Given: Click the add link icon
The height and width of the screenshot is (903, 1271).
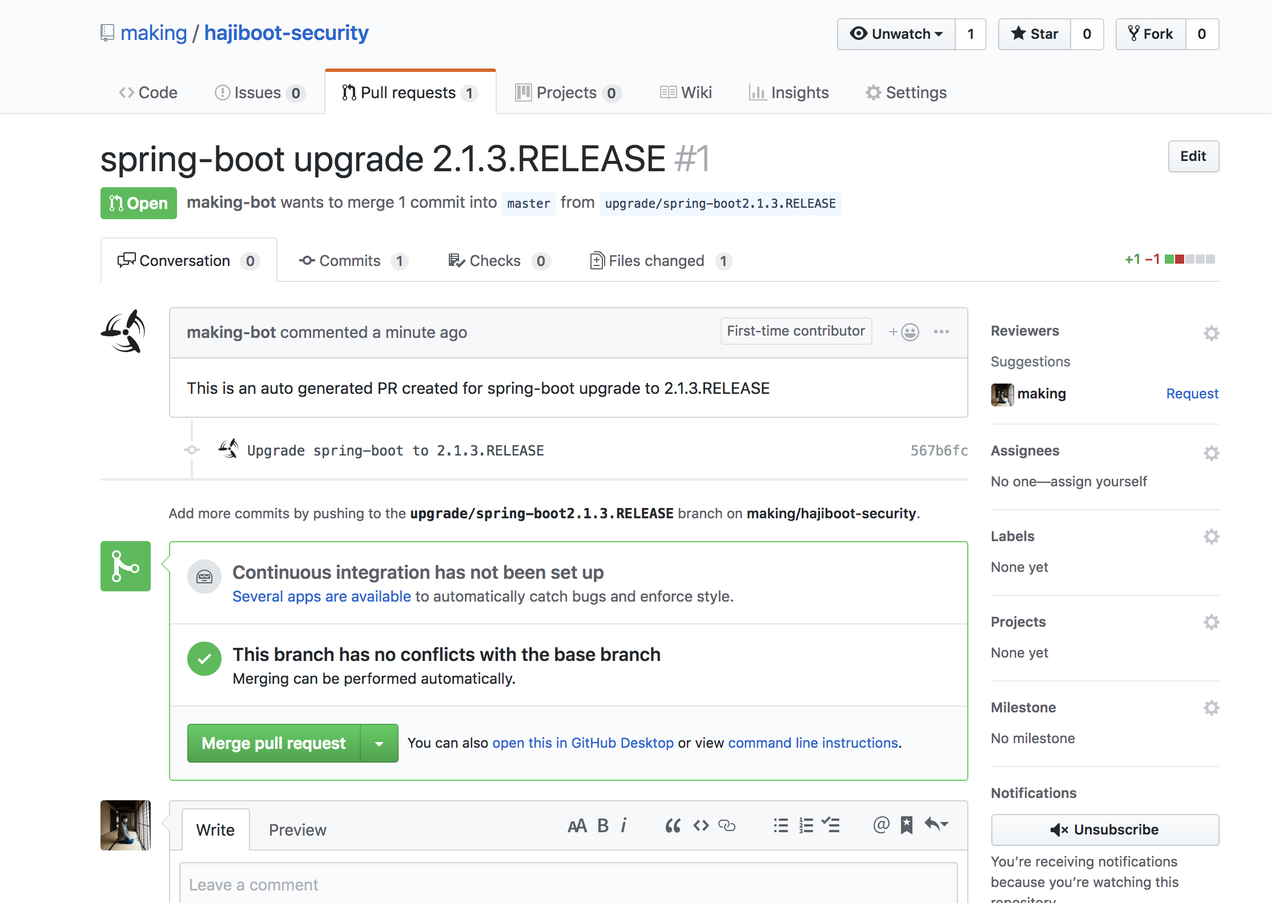Looking at the screenshot, I should click(727, 825).
